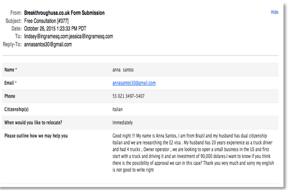Click the Subject: header label
290x193 pixels.
[14, 21]
